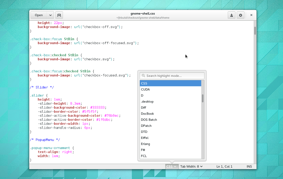Click the INS insert mode indicator
This screenshot has height=179, width=283.
(249, 166)
